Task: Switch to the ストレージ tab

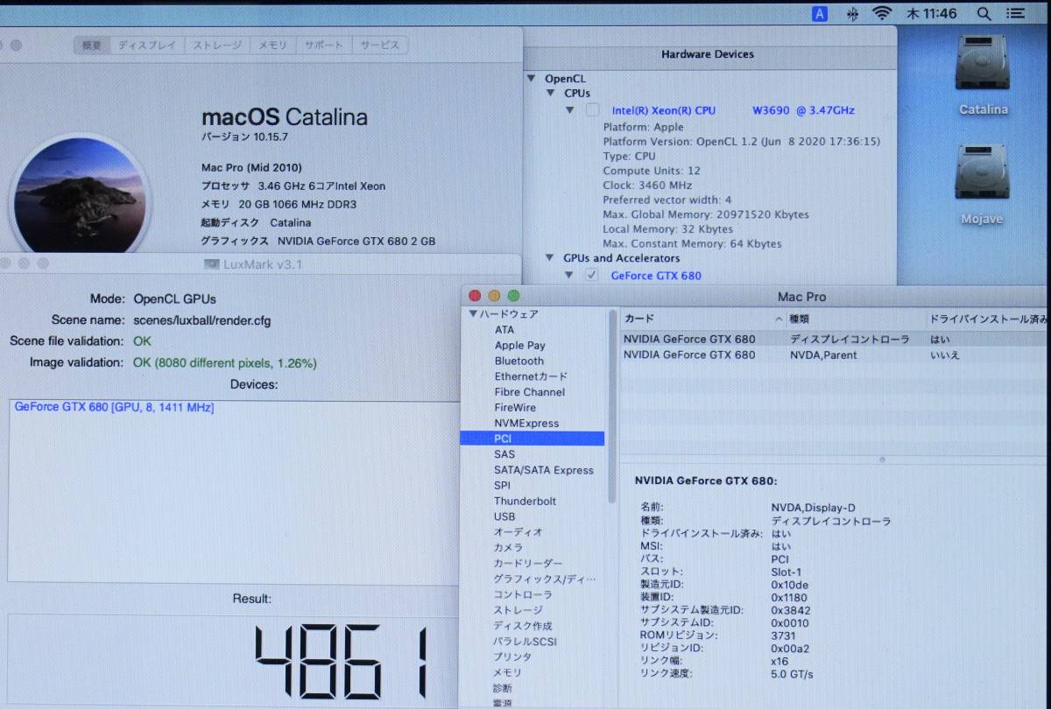Action: pos(217,45)
